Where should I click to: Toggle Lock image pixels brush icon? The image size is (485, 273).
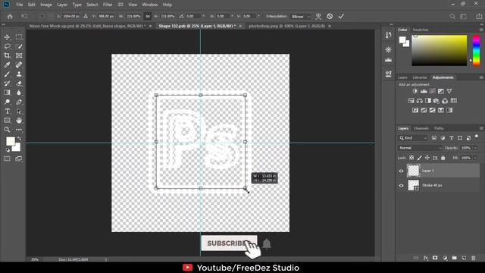(419, 158)
